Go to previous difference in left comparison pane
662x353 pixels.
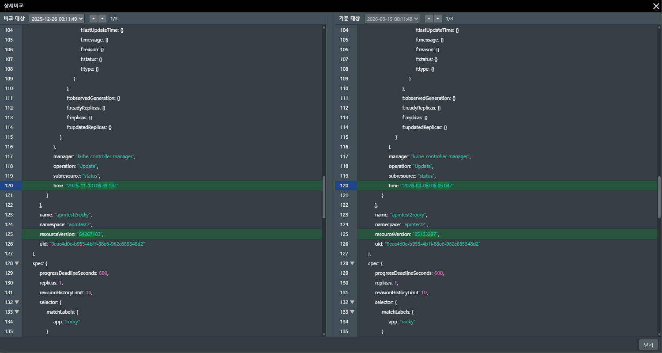pos(94,19)
